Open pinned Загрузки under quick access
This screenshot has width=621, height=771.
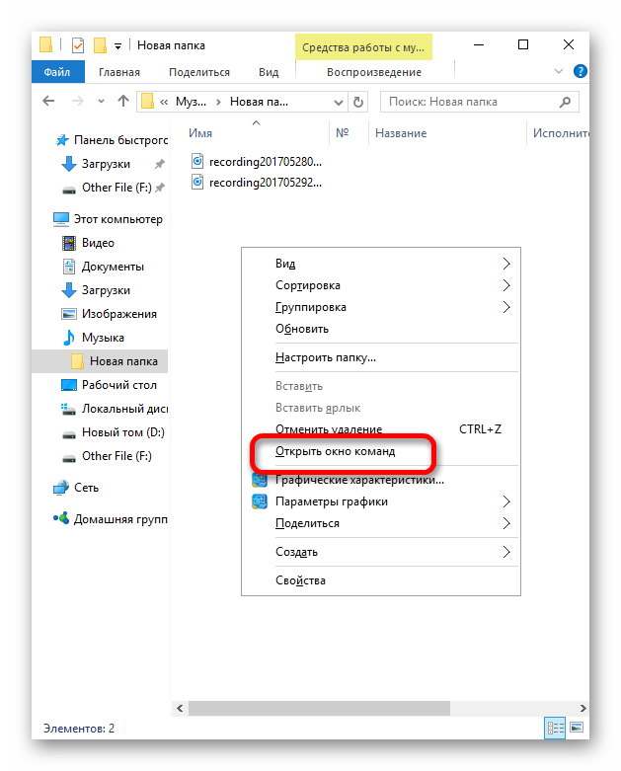tap(106, 164)
